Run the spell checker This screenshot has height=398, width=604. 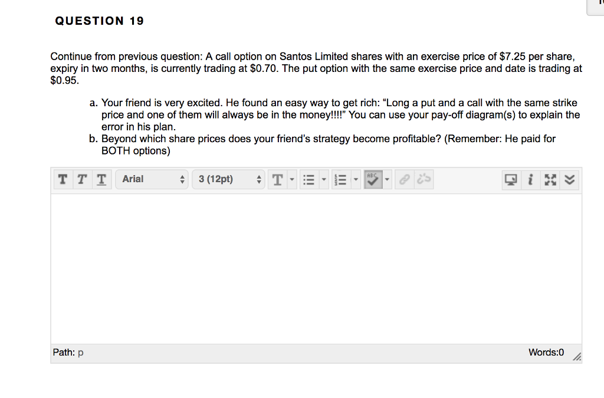374,179
